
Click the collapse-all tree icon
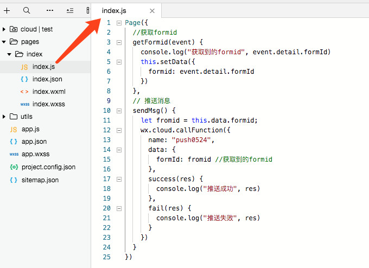pyautogui.click(x=70, y=10)
